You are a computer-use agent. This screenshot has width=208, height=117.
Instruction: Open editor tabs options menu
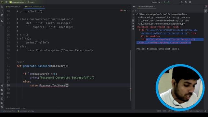[x=129, y=6]
